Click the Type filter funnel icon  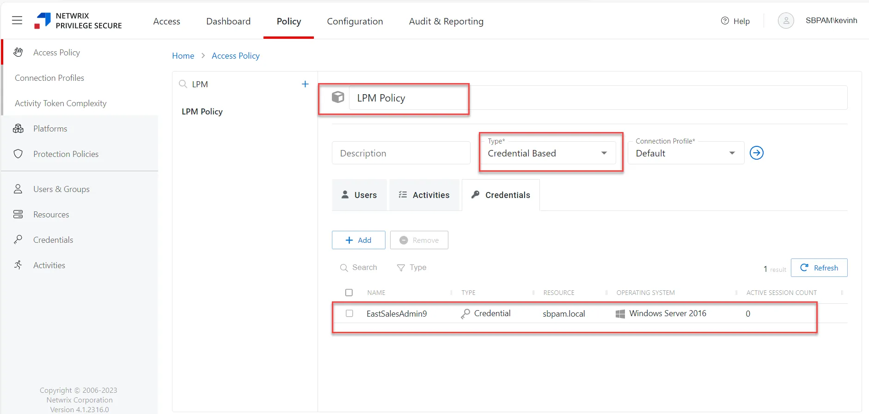(401, 268)
